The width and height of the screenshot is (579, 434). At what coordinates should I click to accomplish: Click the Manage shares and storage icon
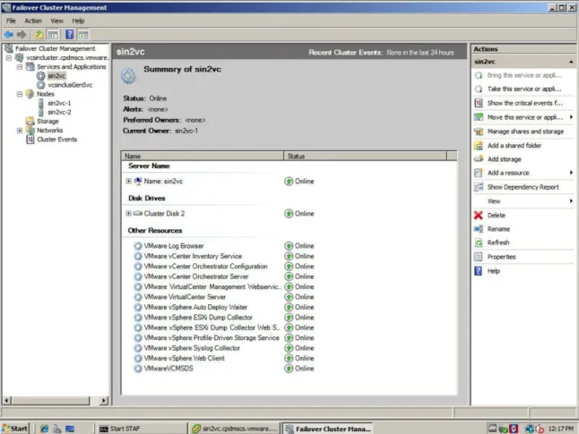479,132
